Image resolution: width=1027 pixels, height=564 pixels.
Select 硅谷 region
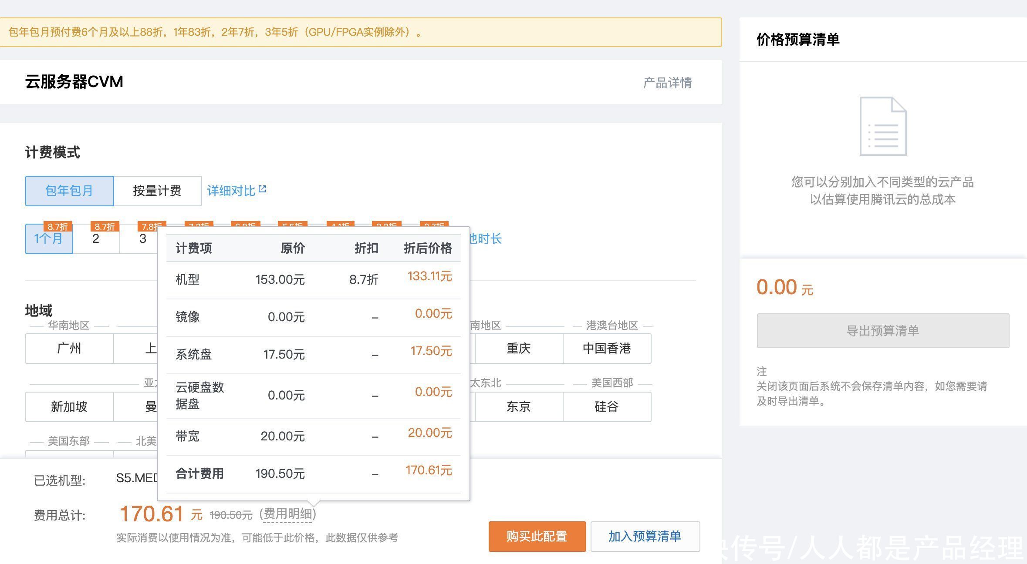tap(607, 407)
